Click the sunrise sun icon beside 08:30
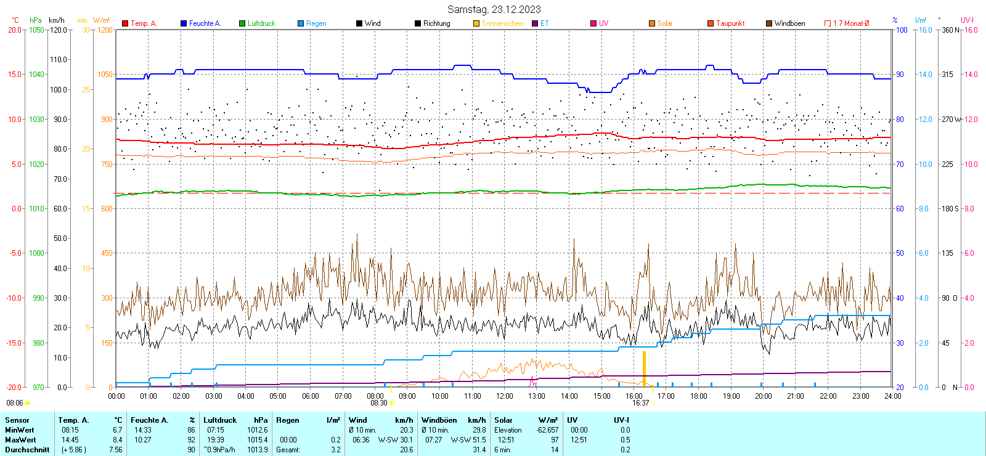The height and width of the screenshot is (456, 986). 391,403
